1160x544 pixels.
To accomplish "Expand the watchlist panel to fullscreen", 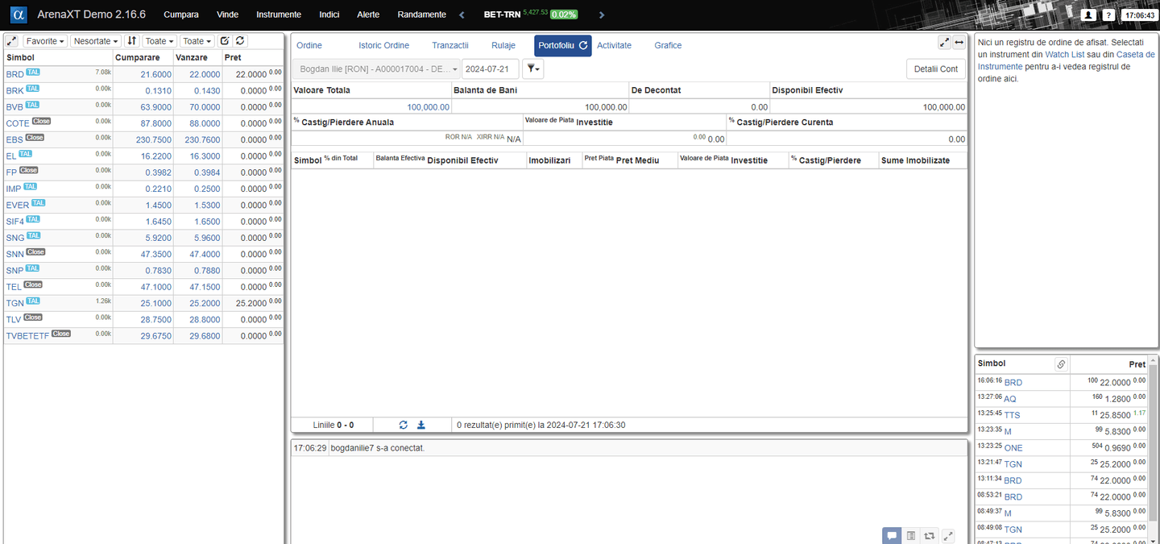I will [12, 41].
